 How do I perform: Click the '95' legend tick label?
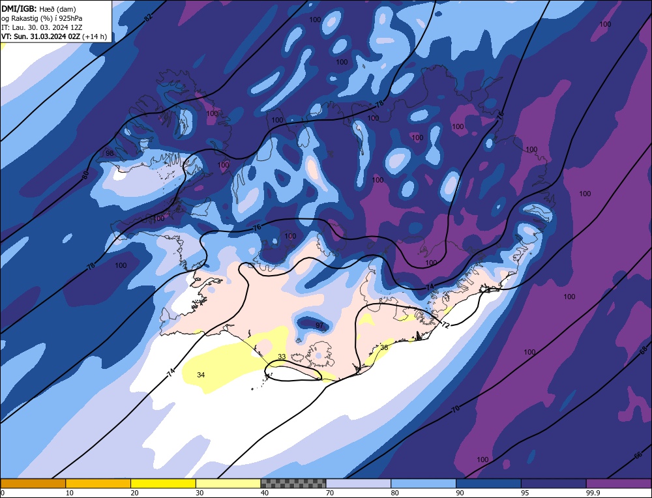525,493
